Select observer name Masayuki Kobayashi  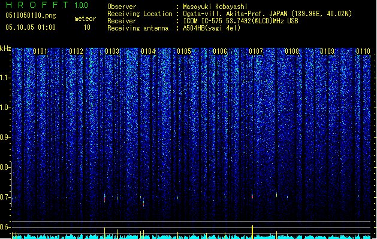215,7
